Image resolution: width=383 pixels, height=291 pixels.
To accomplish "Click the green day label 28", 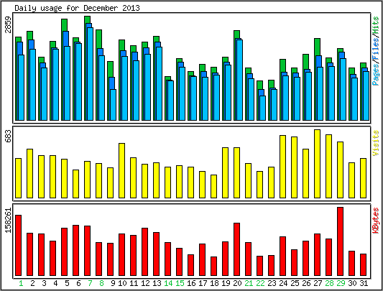I will [x=329, y=283].
